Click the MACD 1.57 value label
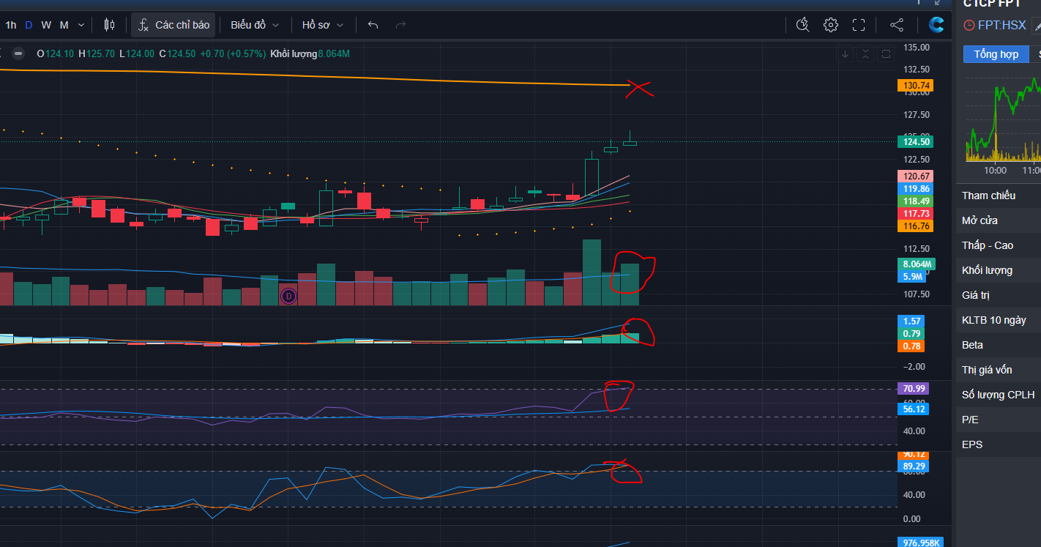The height and width of the screenshot is (547, 1041). click(911, 321)
